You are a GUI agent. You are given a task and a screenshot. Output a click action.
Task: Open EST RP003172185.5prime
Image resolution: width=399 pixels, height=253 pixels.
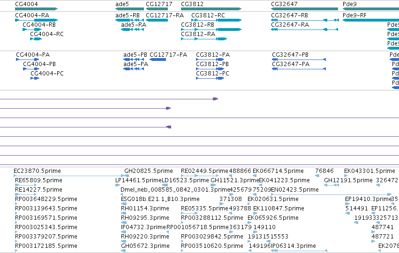(46, 246)
